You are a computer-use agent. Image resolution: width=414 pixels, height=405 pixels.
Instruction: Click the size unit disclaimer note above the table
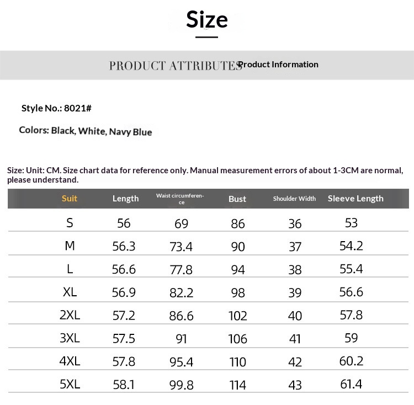click(204, 175)
